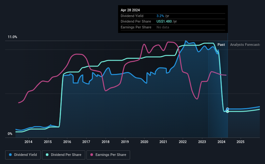Click the Analysts Forecasts region label
The image size is (265, 164).
245,45
